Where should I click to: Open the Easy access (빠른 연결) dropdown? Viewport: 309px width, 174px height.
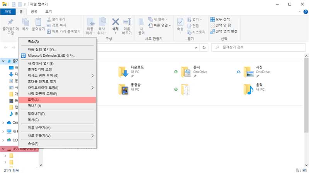[x=160, y=25]
